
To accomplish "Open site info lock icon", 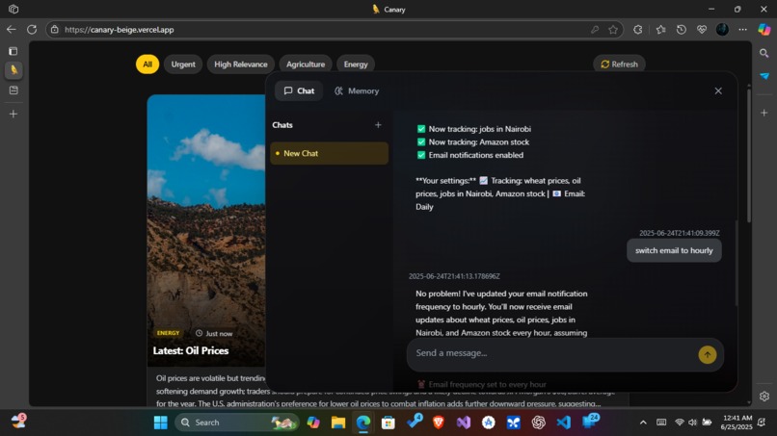I will pos(55,30).
